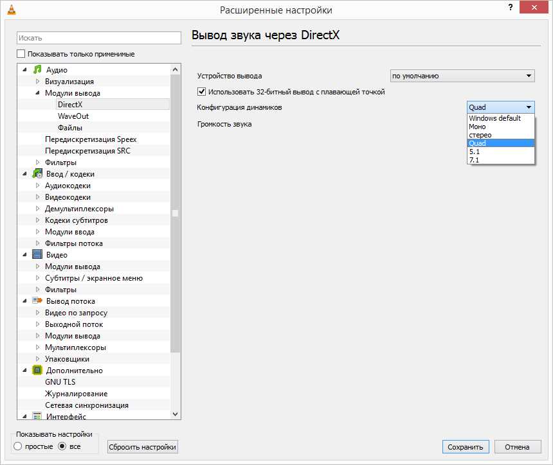Click the Advanced chip icon
Screen dimensions: 553x465
coord(37,371)
